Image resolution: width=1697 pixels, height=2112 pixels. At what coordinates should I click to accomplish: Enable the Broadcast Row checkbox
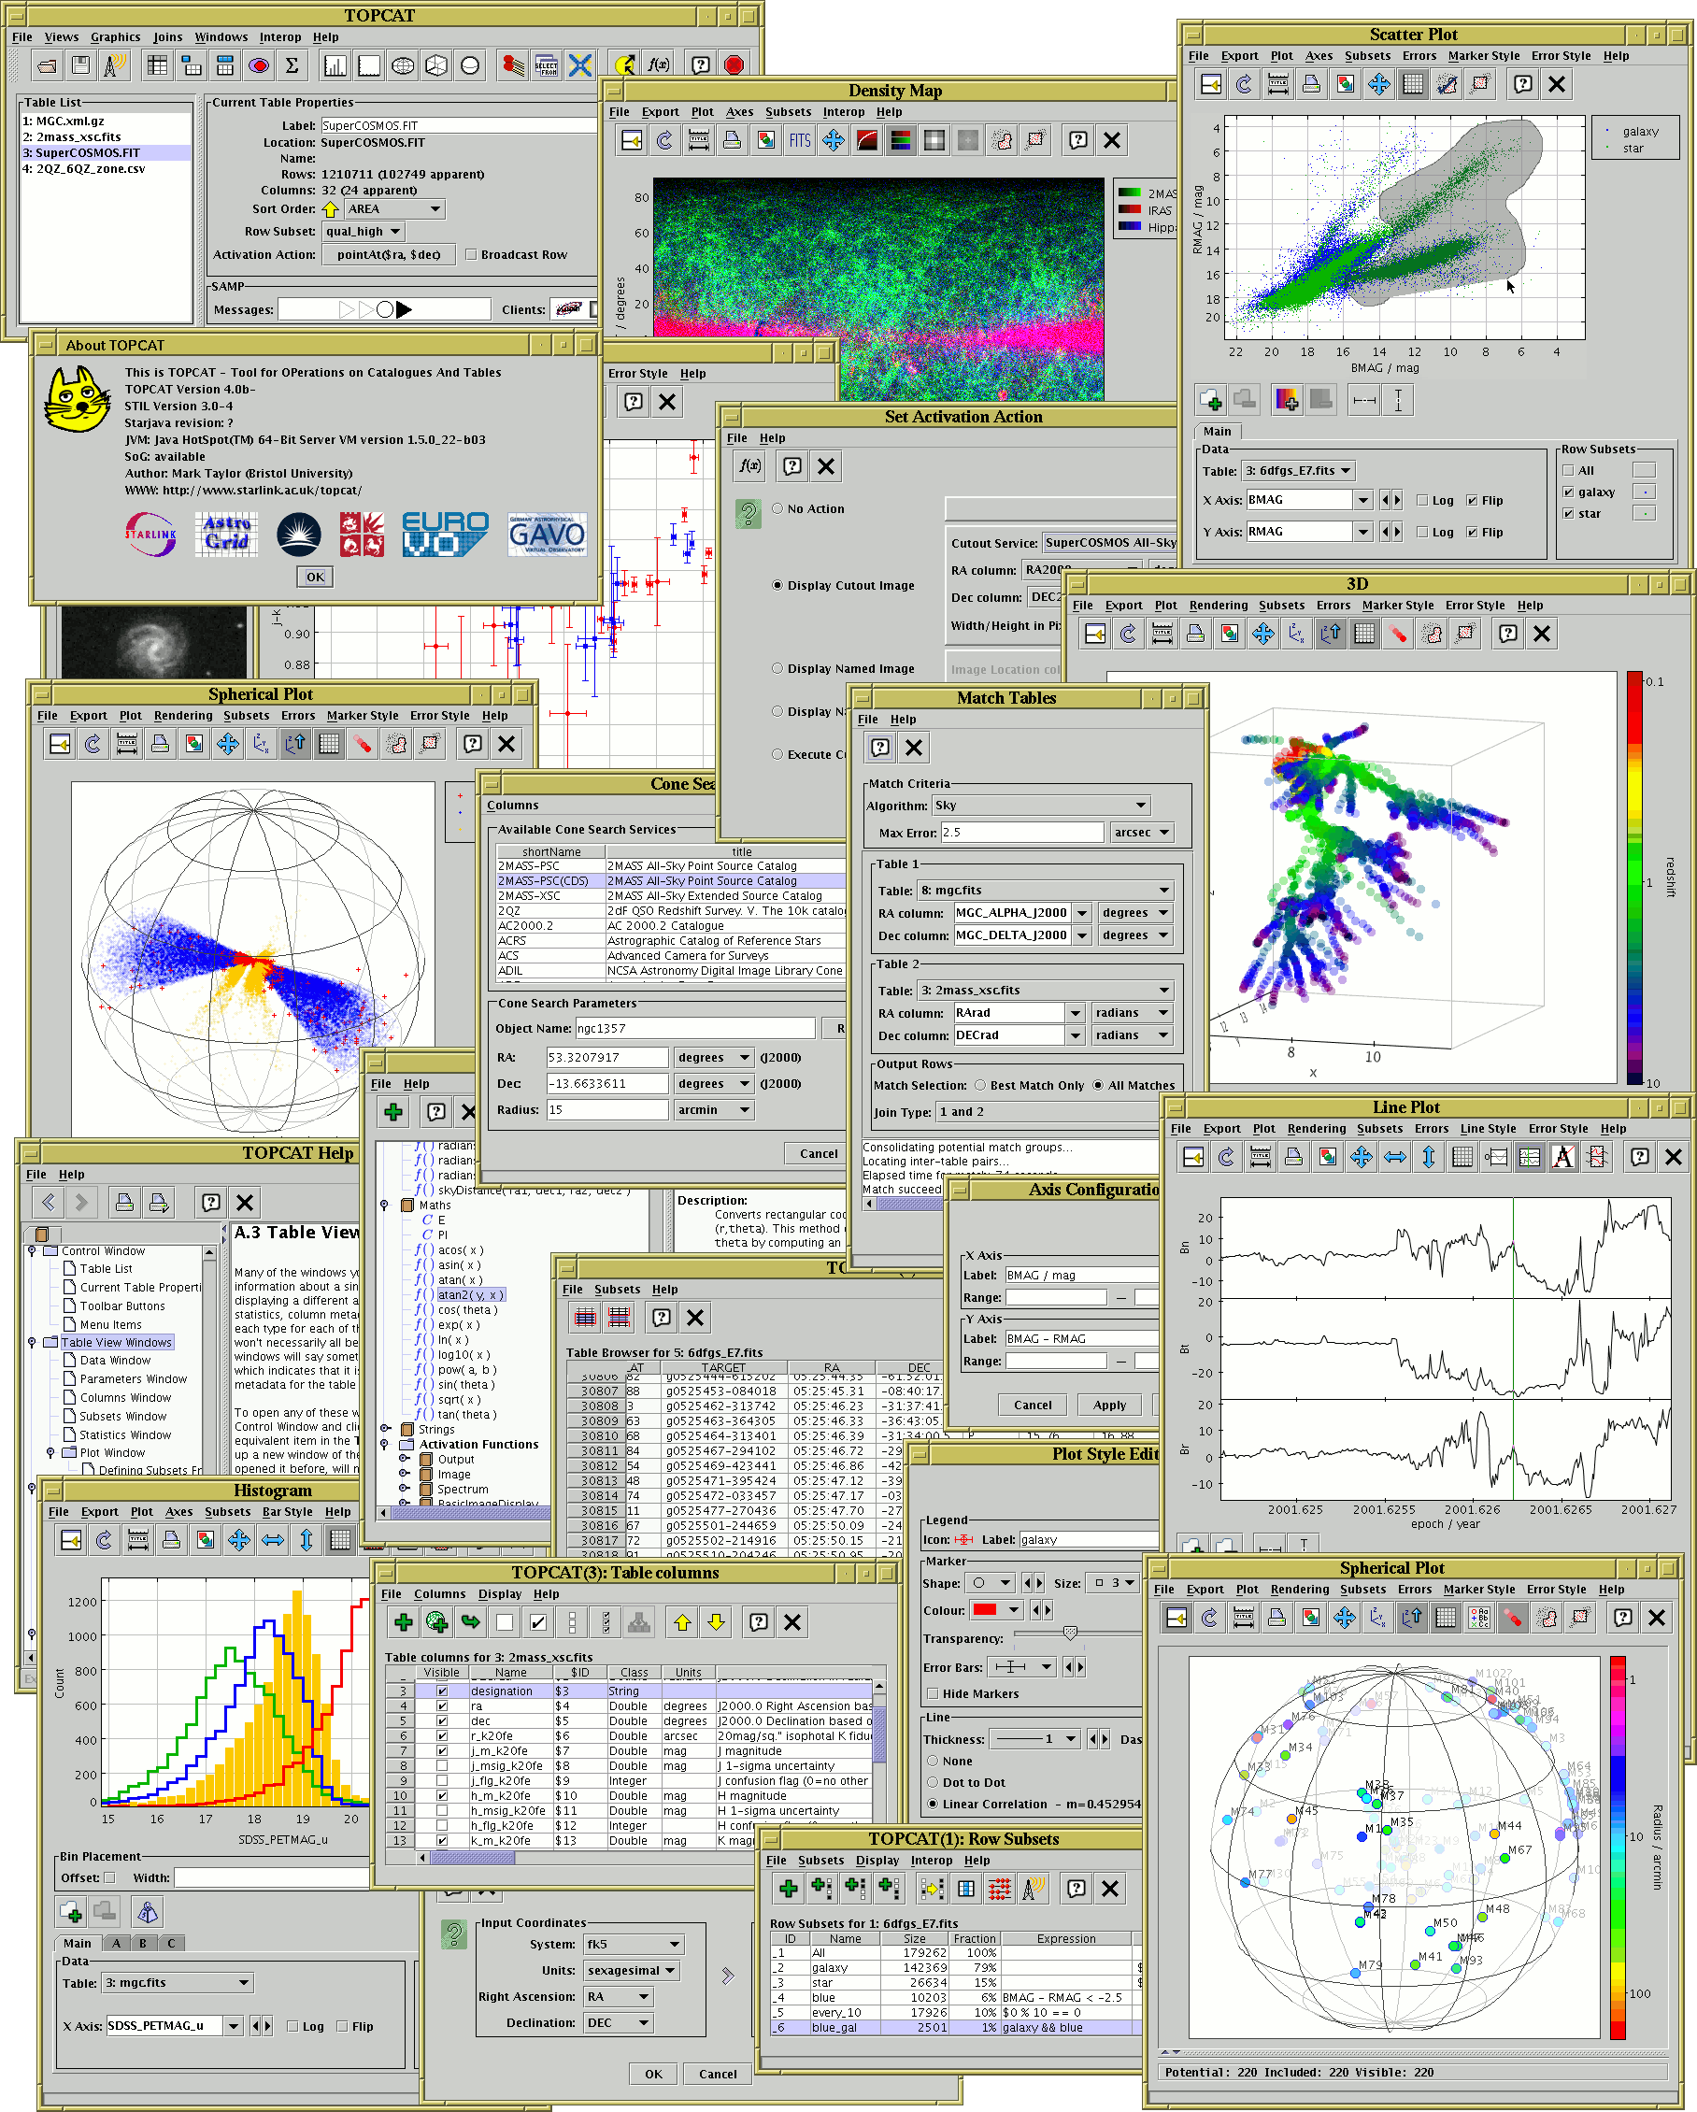pyautogui.click(x=471, y=255)
